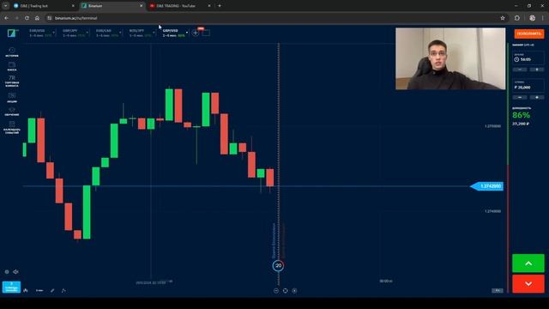Decrease stake amount with minus button

click(520, 97)
